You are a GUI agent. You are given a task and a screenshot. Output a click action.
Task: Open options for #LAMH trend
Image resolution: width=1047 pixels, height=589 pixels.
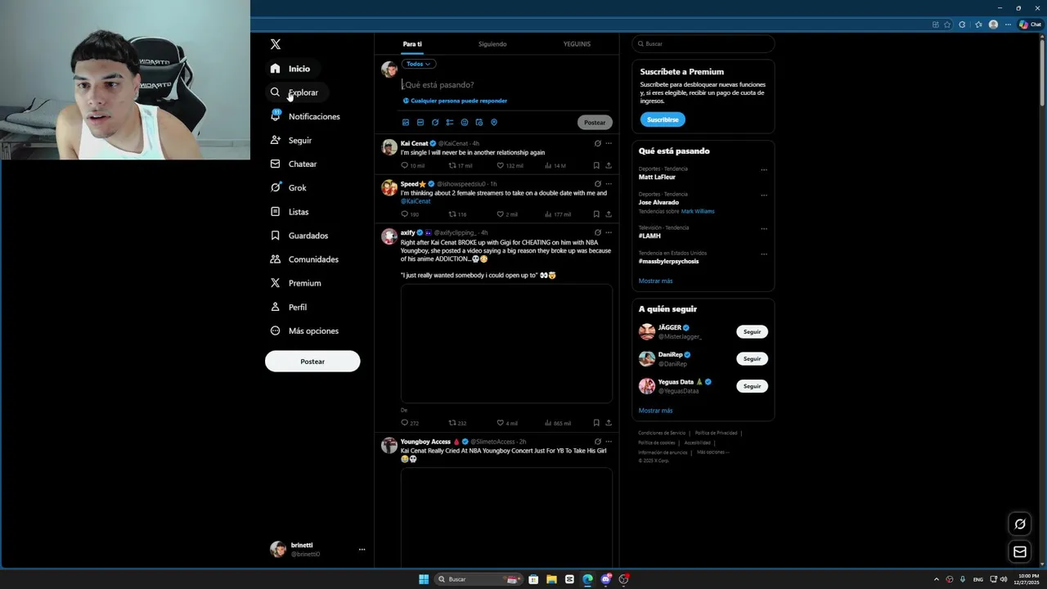tap(764, 229)
